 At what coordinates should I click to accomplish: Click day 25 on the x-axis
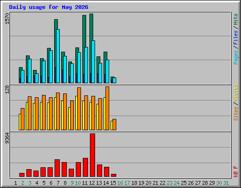coord(184,183)
